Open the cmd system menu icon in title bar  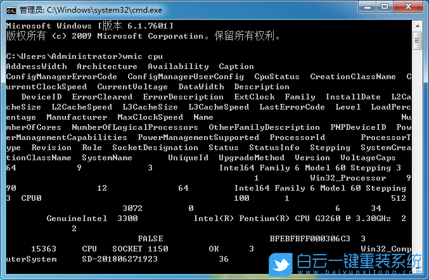pyautogui.click(x=10, y=9)
